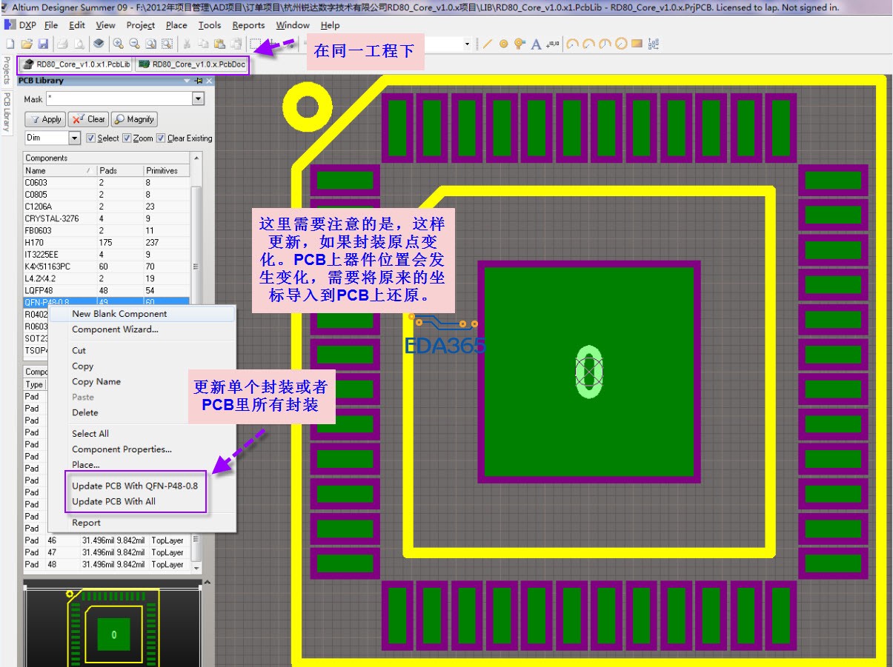The image size is (893, 667).
Task: Select the Place Line tool
Action: pyautogui.click(x=488, y=44)
